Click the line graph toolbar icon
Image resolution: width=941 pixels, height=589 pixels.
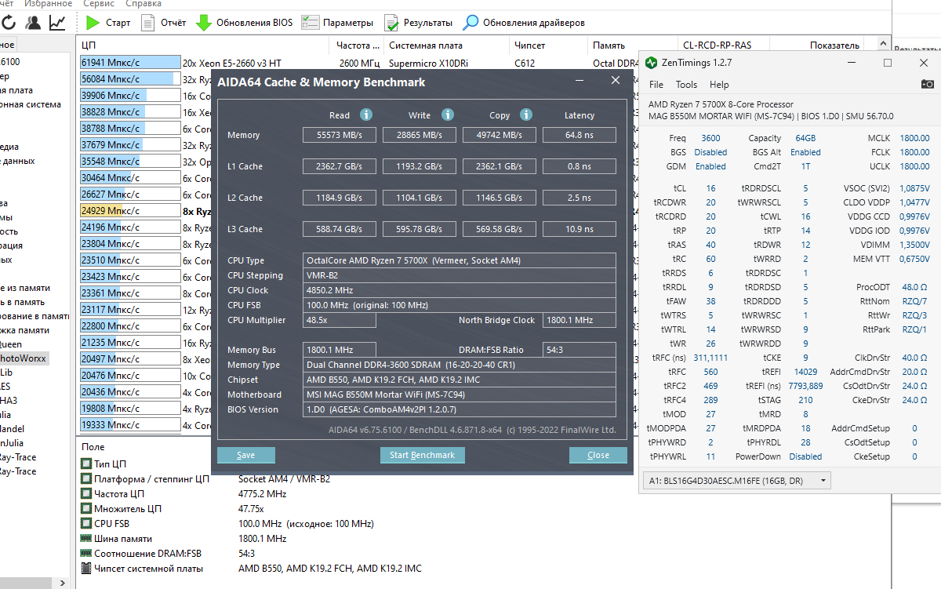57,23
